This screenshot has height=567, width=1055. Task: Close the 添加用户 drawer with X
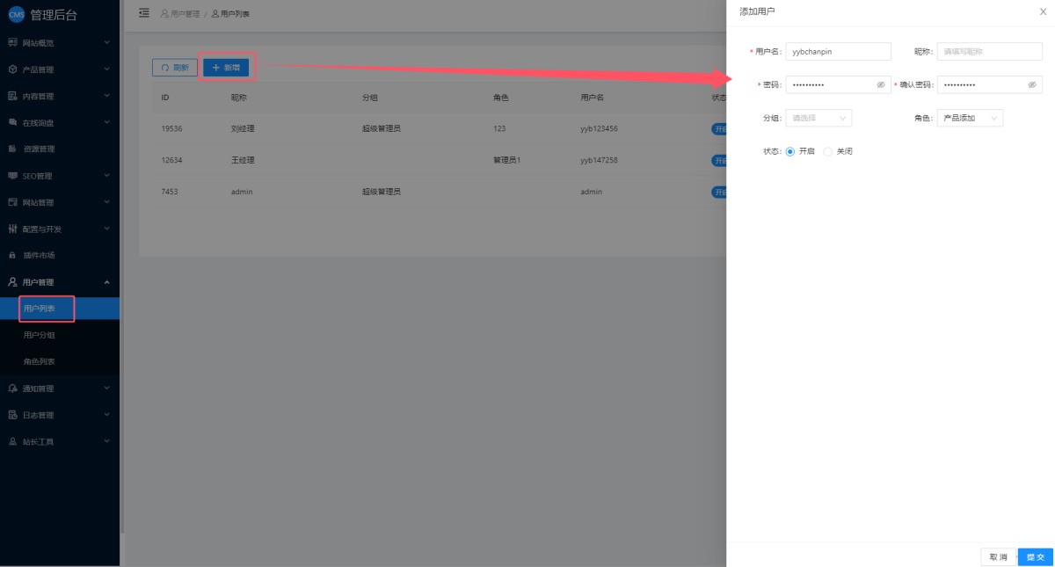1043,11
